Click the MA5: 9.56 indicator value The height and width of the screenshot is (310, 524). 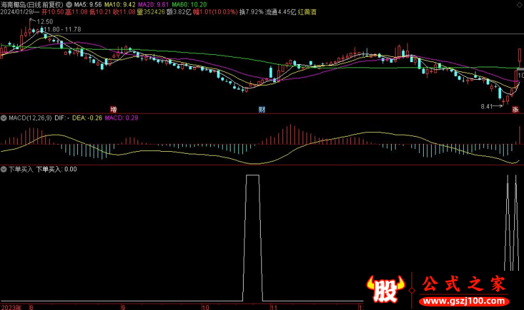point(88,5)
